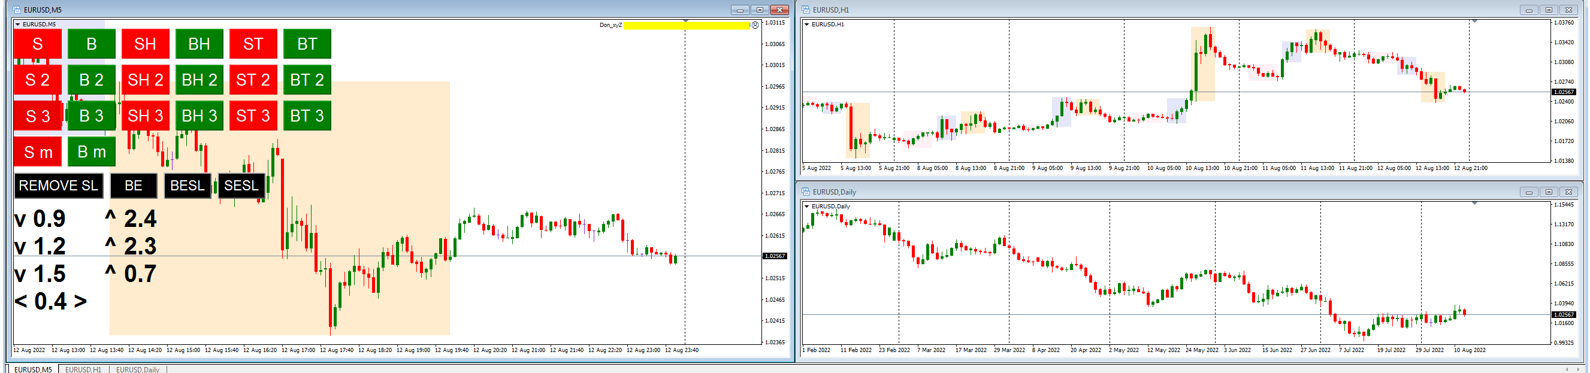Click the green BT 3 button
This screenshot has height=373, width=1590.
307,116
